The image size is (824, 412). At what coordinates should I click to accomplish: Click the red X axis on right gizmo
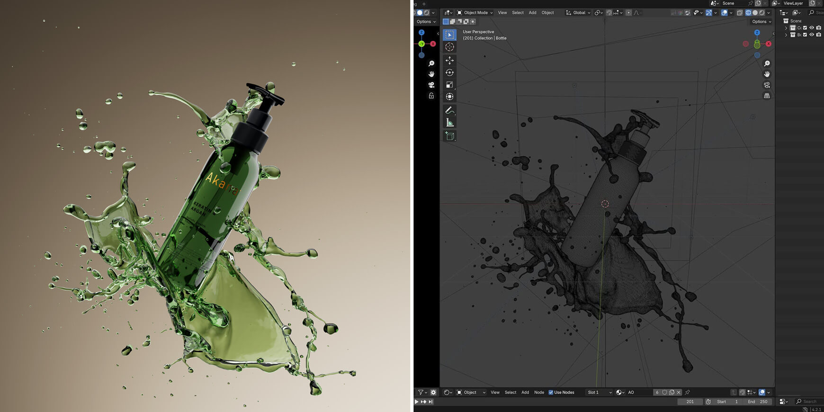[x=768, y=44]
